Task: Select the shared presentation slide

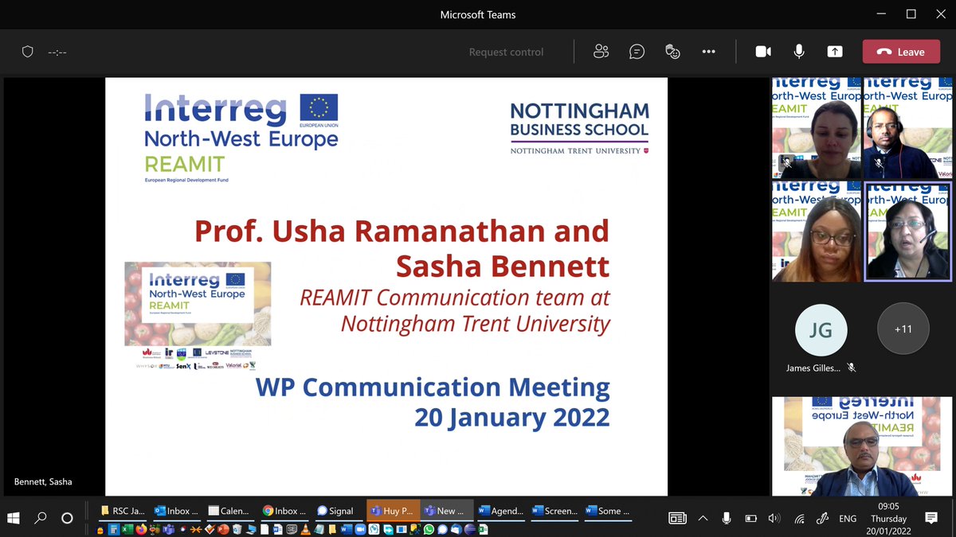Action: pyautogui.click(x=386, y=286)
